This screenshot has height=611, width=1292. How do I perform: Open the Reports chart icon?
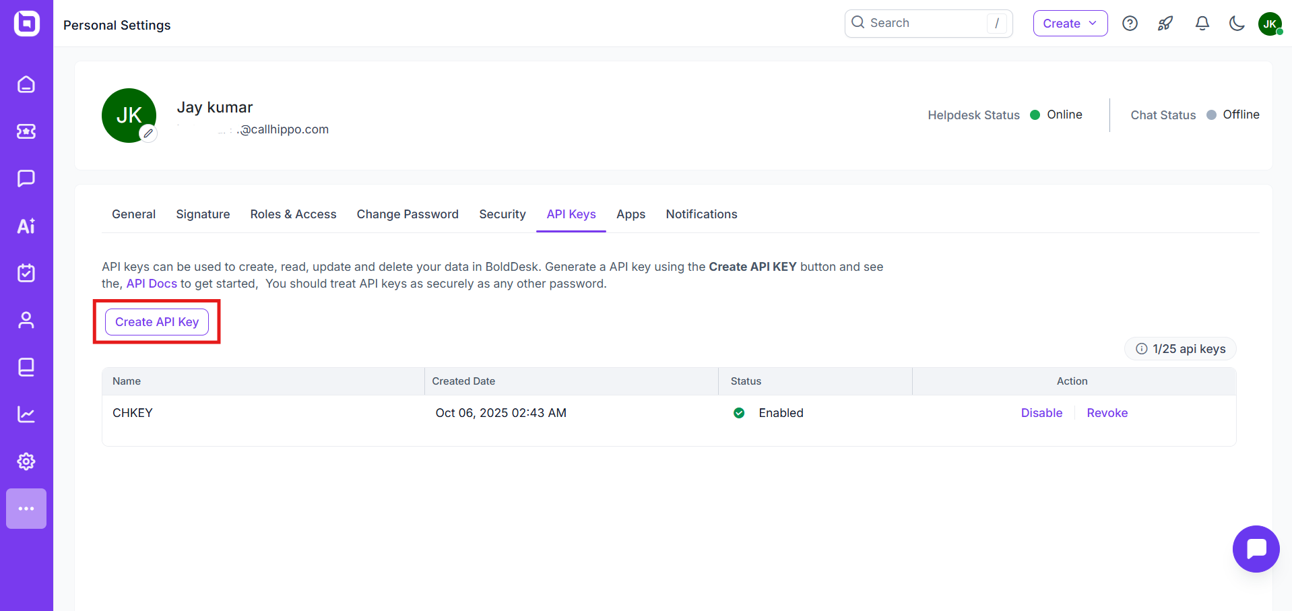point(26,414)
